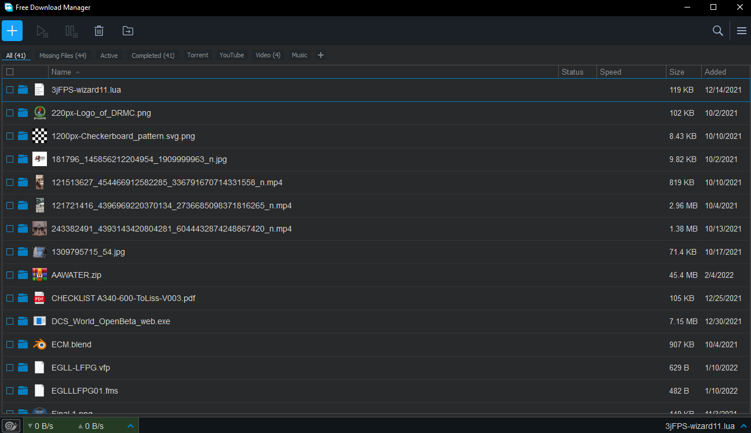This screenshot has width=751, height=433.
Task: Add a new tag with plus button
Action: (x=321, y=55)
